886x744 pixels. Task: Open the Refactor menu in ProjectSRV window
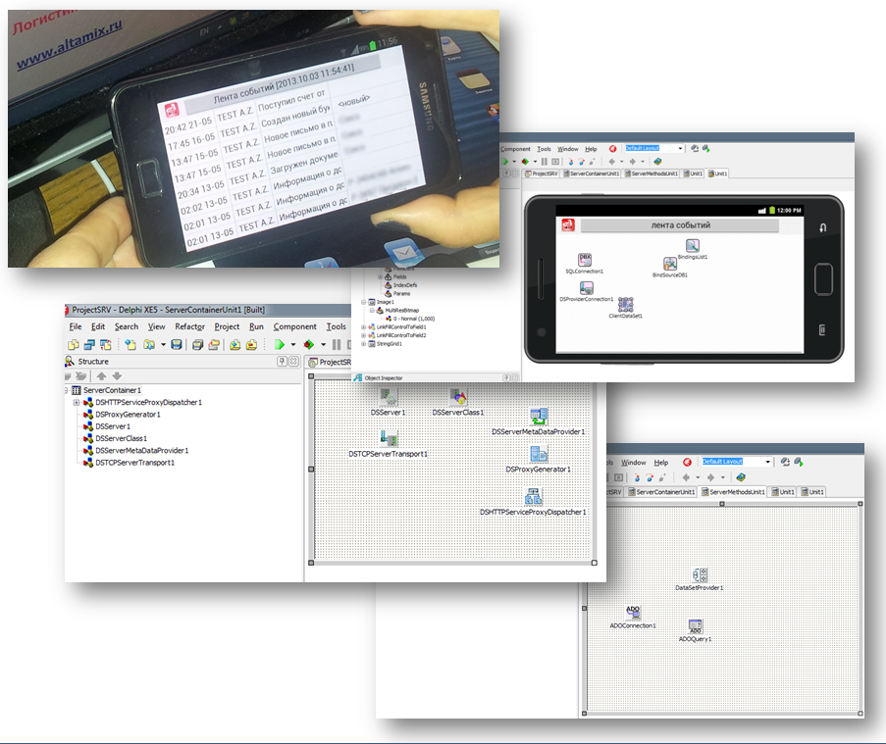click(x=190, y=326)
